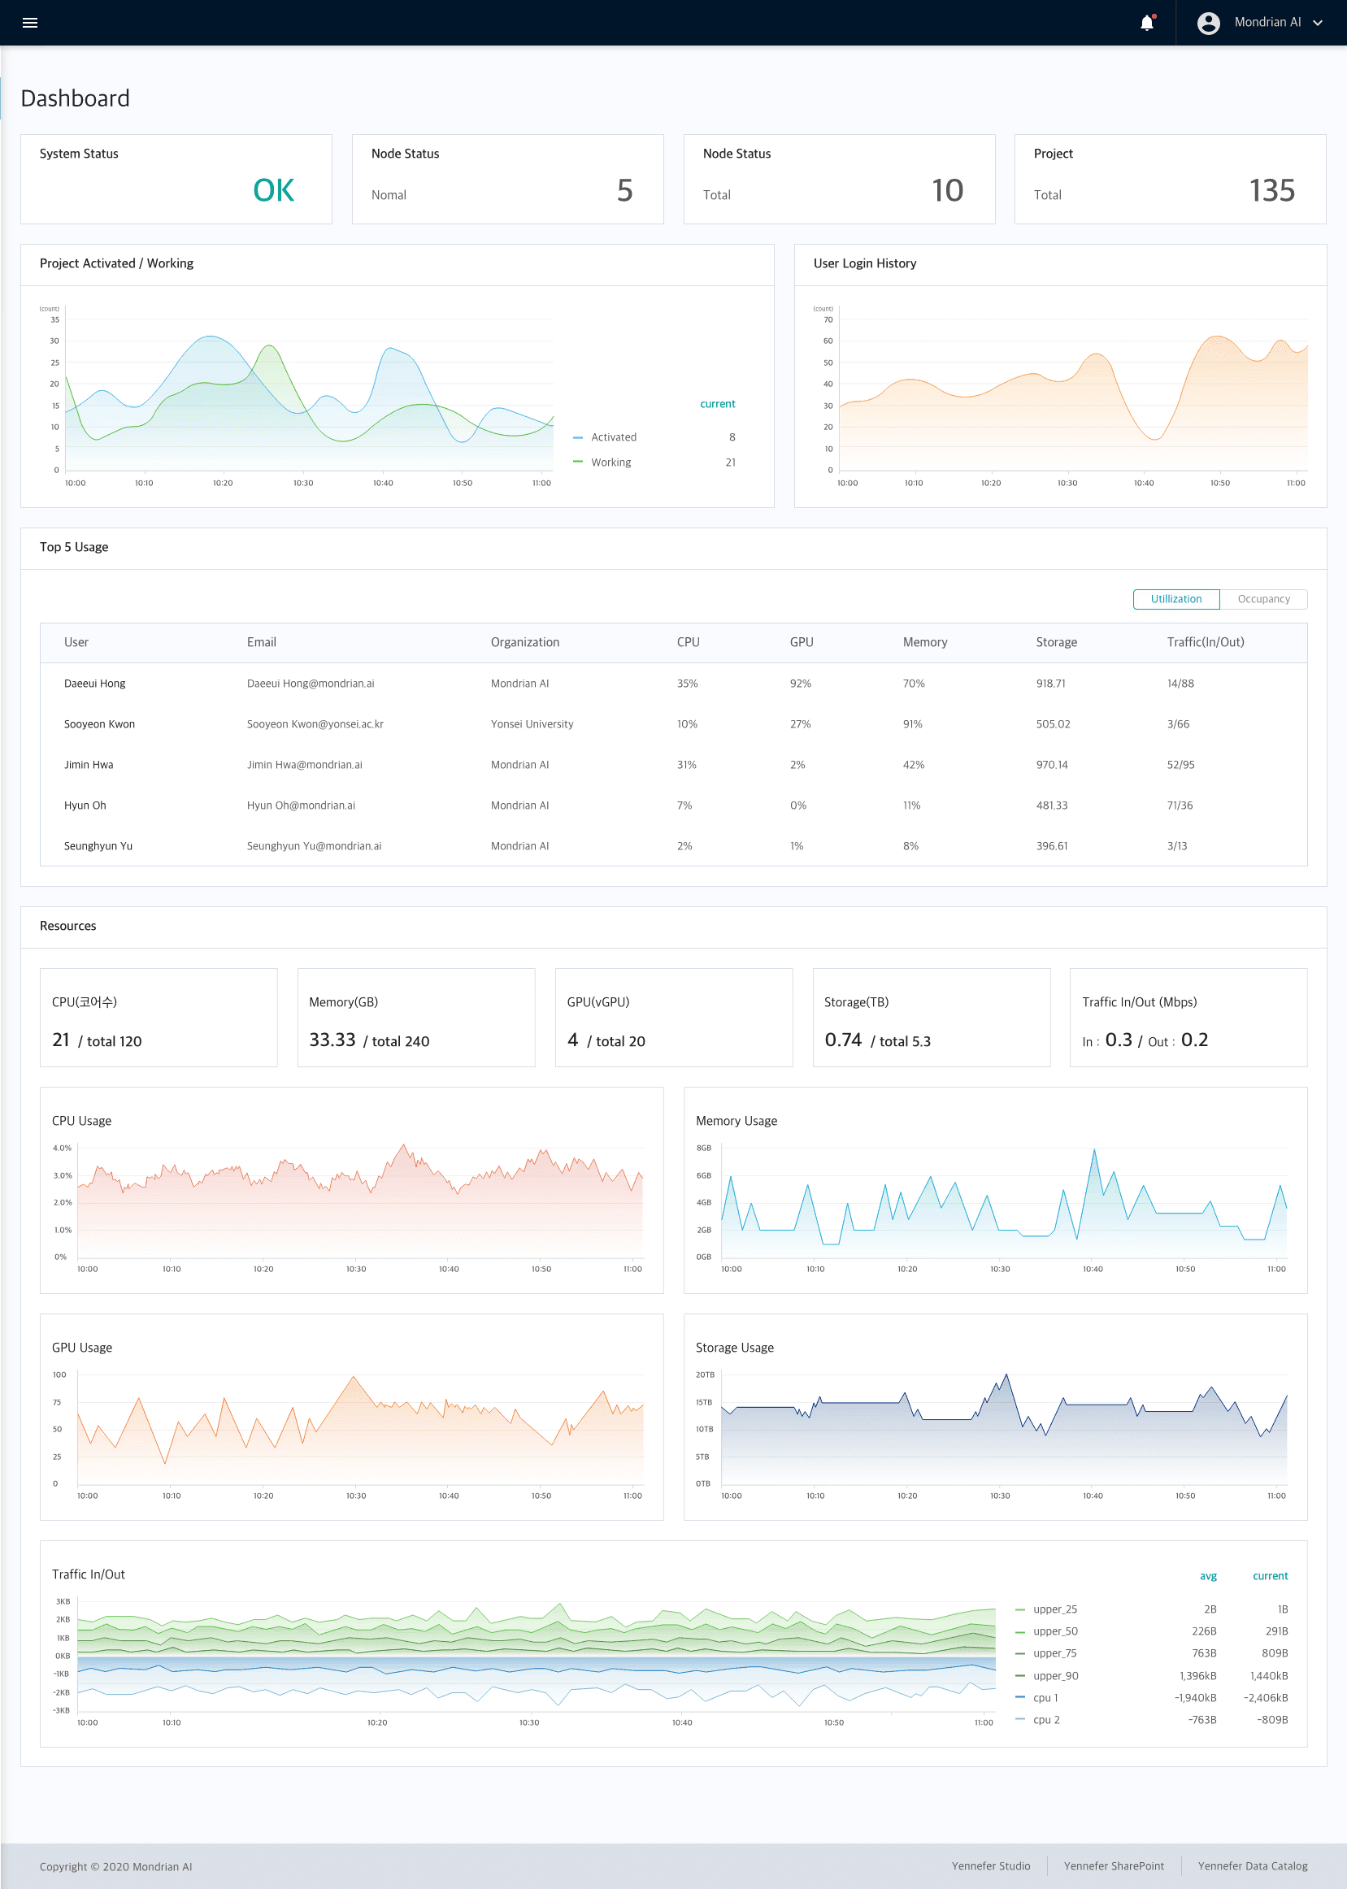The image size is (1347, 1889).
Task: Select the Utillization tab
Action: 1176,599
